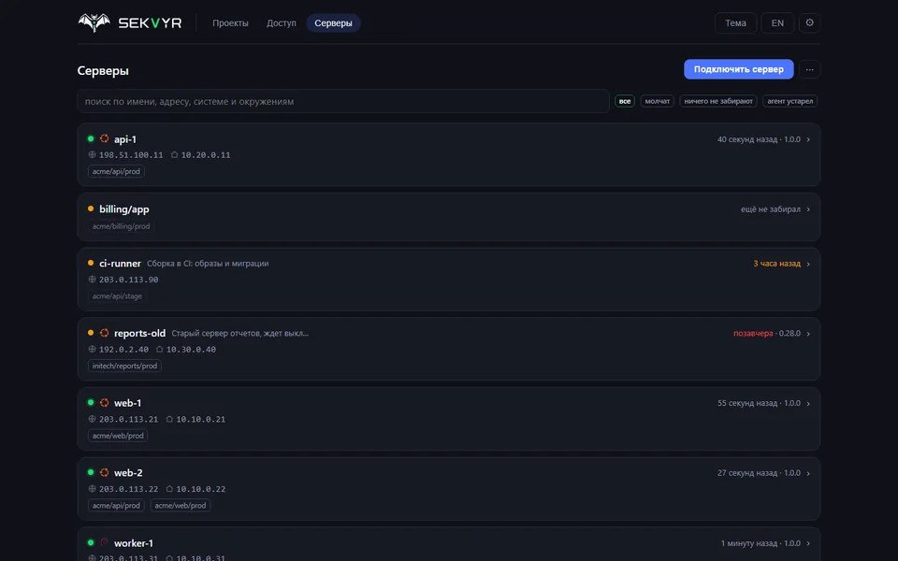Expand the web-2 row chevron
Screen dimensions: 898x561
(x=808, y=473)
